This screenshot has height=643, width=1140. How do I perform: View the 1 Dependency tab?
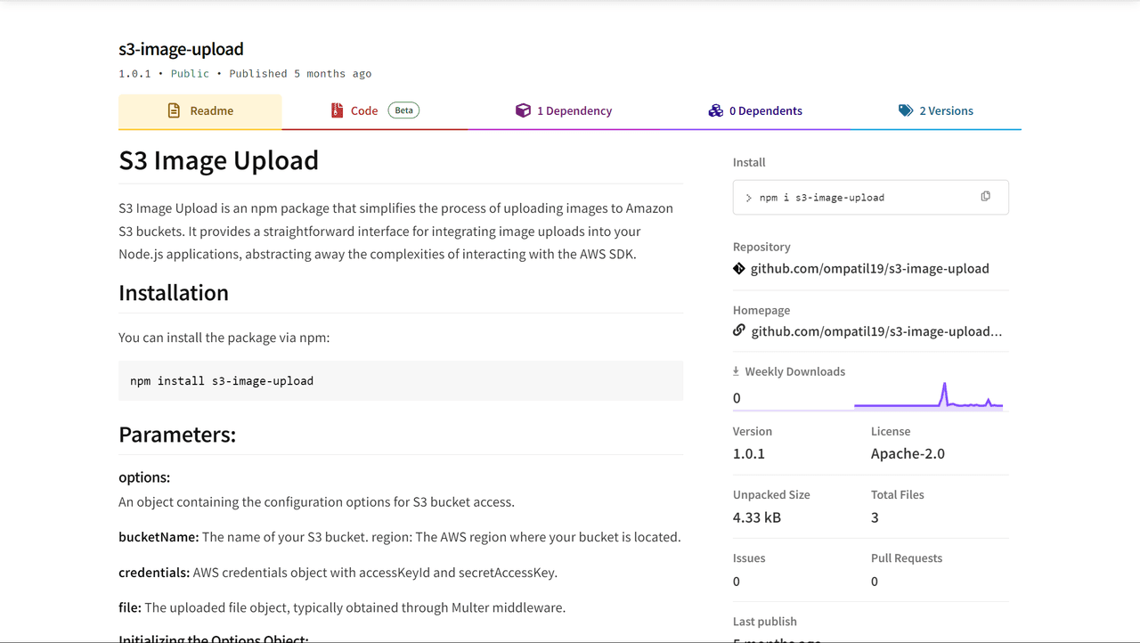tap(574, 111)
